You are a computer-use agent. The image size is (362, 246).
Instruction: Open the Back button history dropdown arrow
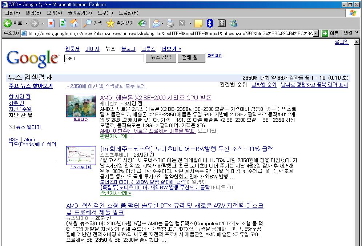coord(26,23)
